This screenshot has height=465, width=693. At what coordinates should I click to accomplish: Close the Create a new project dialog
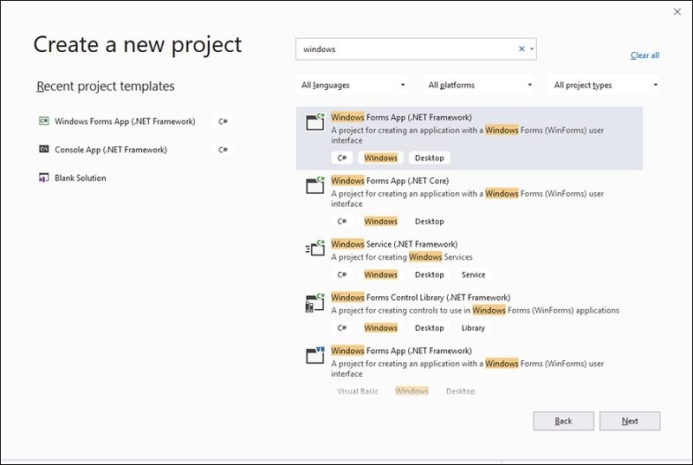pyautogui.click(x=677, y=12)
